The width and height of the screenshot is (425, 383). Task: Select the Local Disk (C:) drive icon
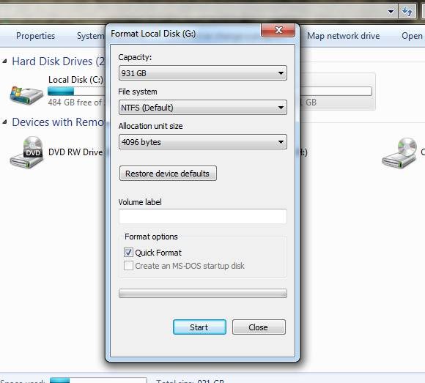pos(26,95)
